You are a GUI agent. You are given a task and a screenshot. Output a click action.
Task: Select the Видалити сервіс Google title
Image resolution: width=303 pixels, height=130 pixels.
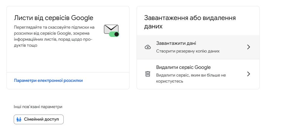183,68
